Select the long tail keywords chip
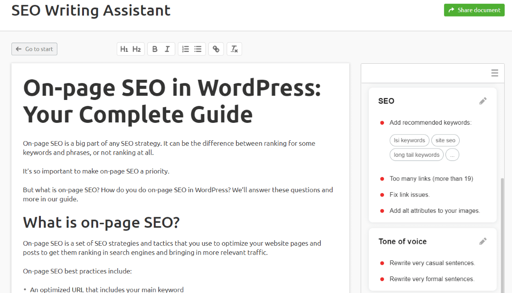This screenshot has width=512, height=293. [416, 155]
